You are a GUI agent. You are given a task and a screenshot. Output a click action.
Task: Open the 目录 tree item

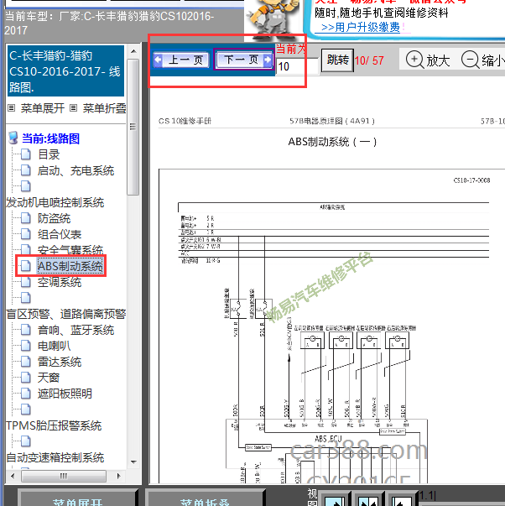pos(49,154)
